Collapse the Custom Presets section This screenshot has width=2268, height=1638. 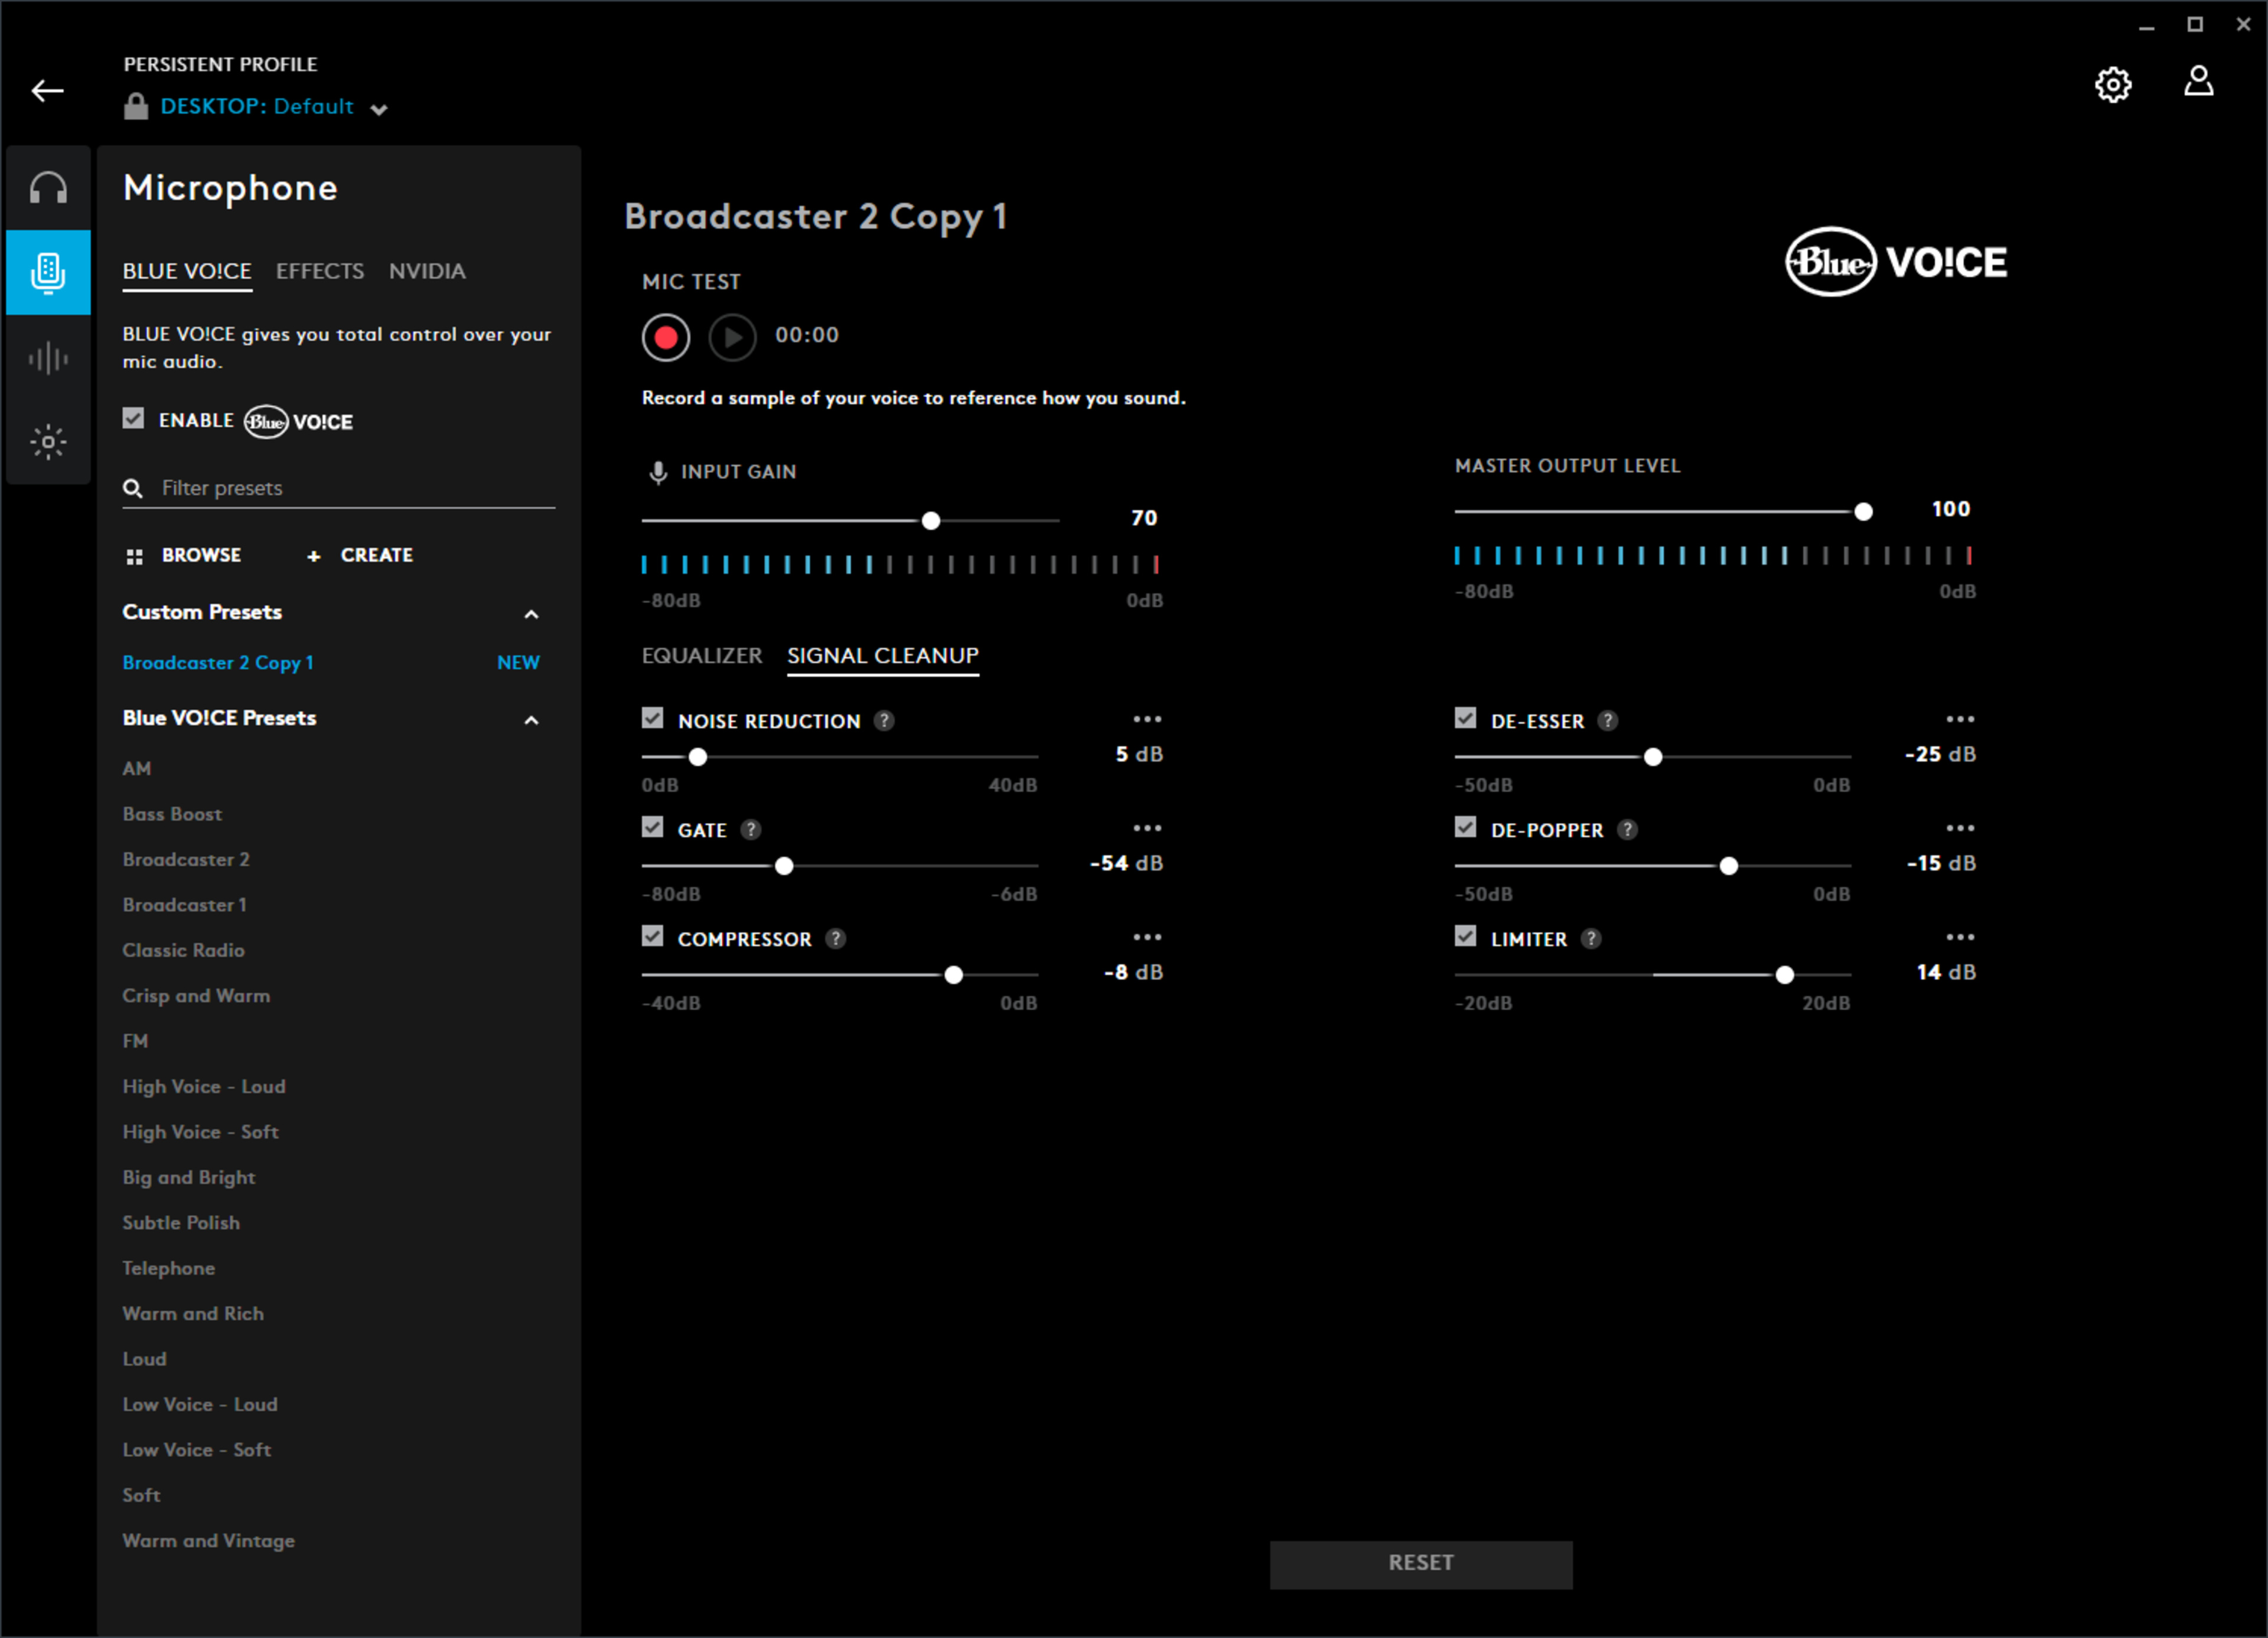point(531,614)
